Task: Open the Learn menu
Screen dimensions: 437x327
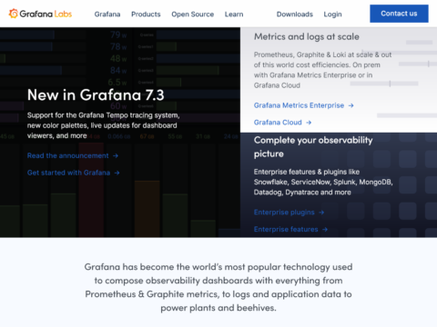Action: click(x=234, y=15)
